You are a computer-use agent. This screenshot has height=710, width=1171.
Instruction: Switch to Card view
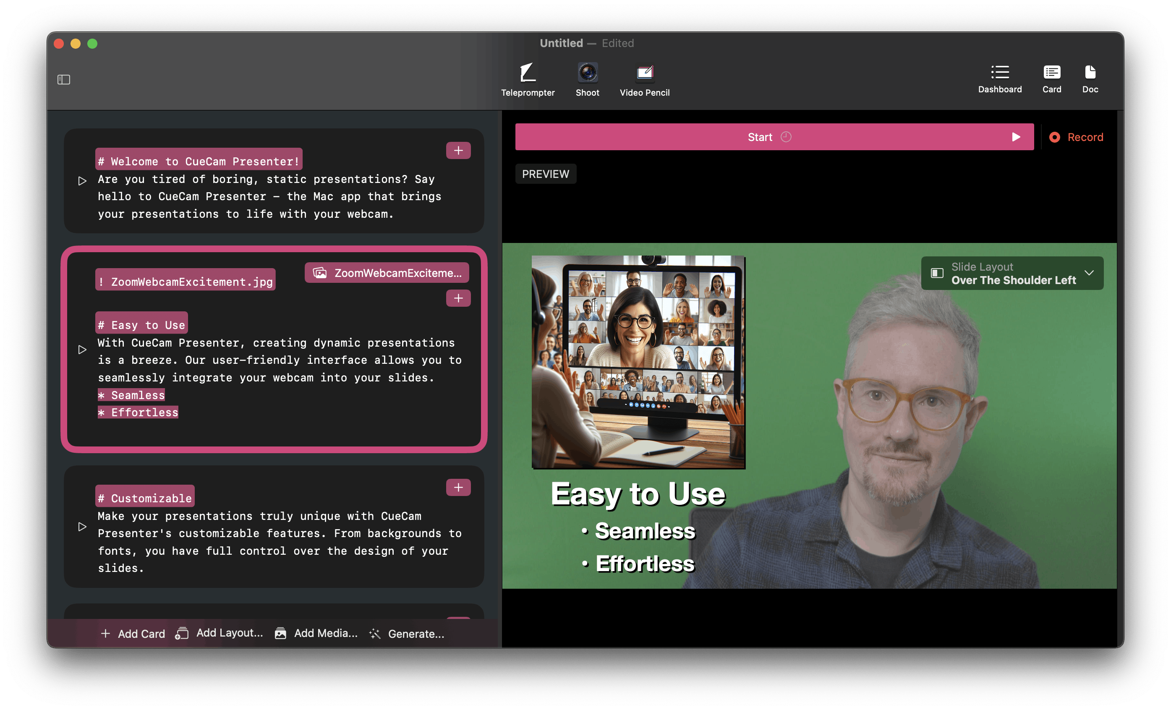pos(1051,79)
